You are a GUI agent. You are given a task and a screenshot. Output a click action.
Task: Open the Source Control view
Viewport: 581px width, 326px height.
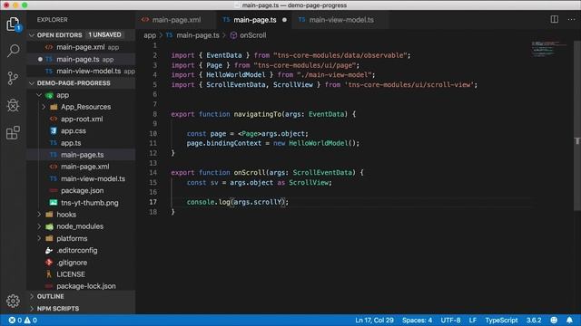13,78
